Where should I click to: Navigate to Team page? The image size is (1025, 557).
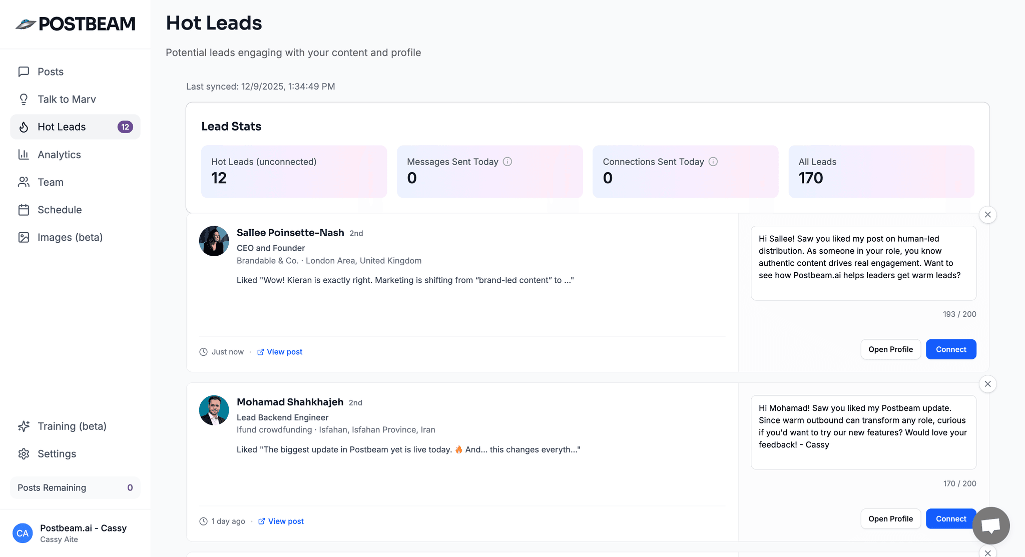coord(51,182)
